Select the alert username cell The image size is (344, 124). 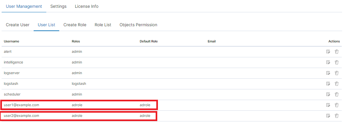(x=8, y=51)
